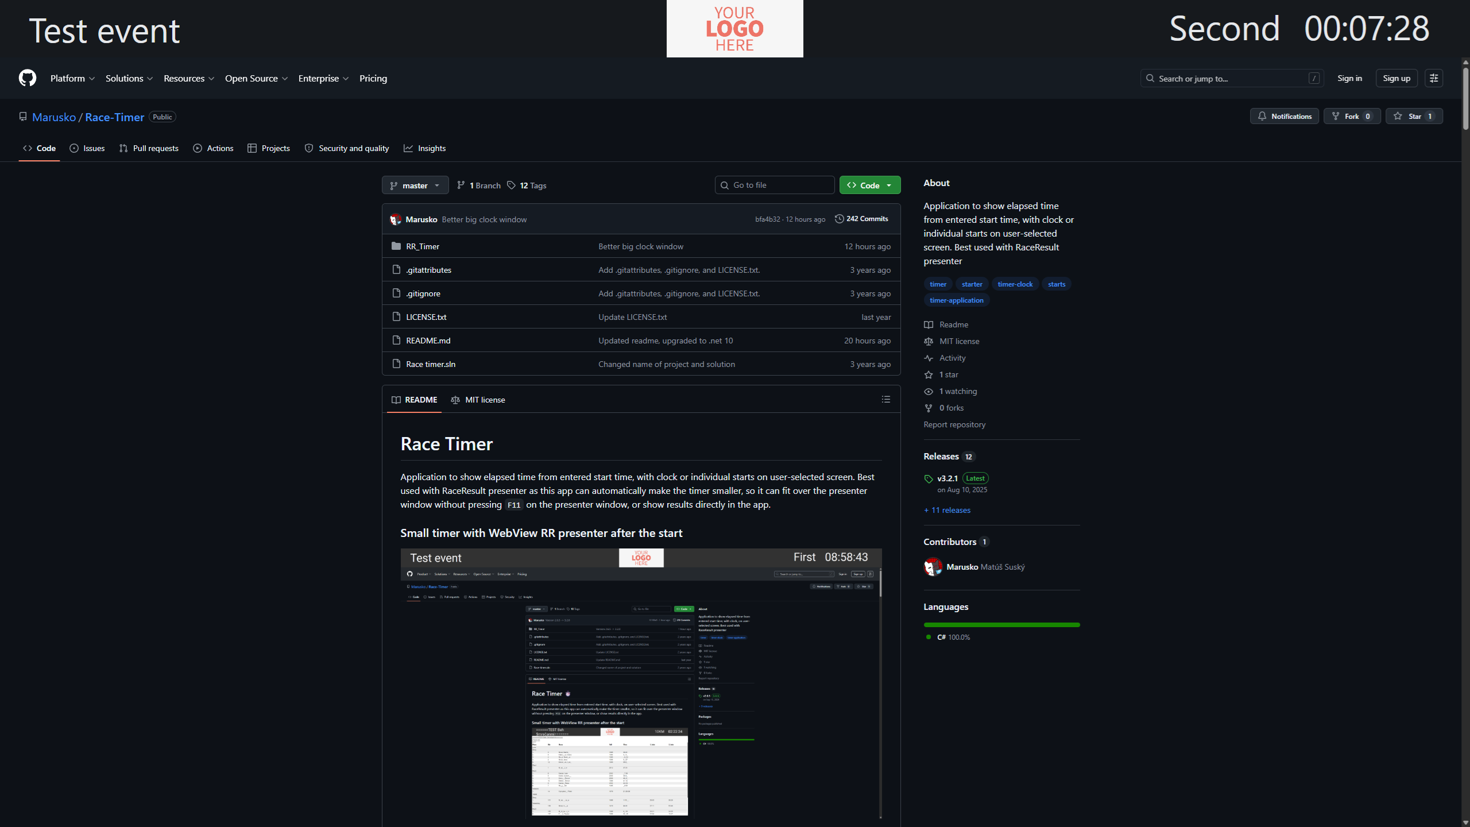Click the tags icon next to 12 Tags
The height and width of the screenshot is (827, 1470).
click(x=511, y=186)
